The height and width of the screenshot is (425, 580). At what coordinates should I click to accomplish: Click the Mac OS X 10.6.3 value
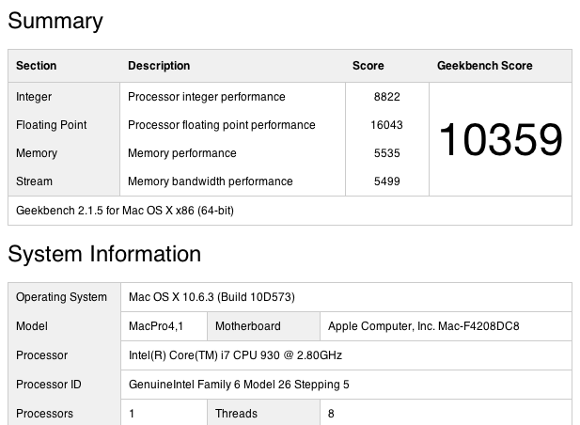[x=212, y=297]
